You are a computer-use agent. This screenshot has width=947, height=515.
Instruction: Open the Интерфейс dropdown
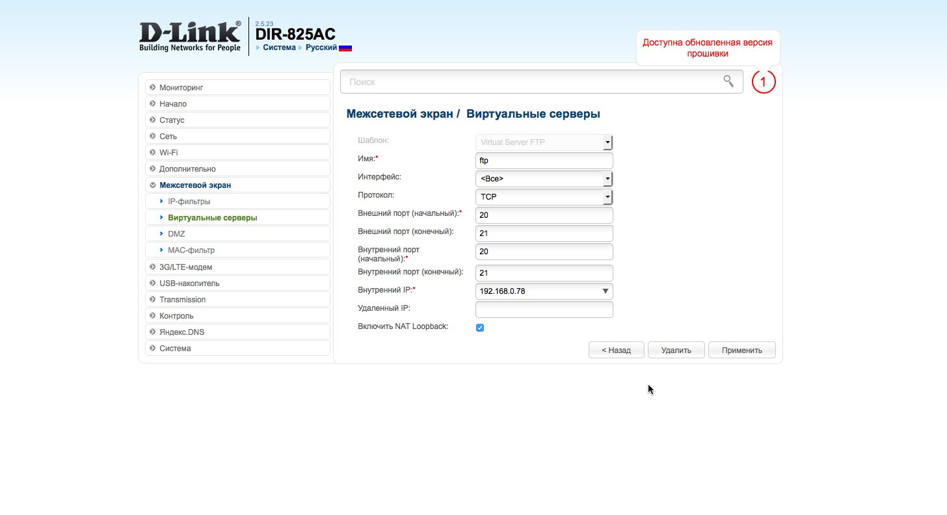[544, 179]
